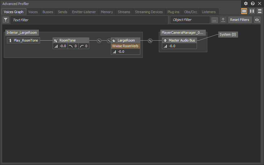Image resolution: width=264 pixels, height=165 pixels.
Task: Close the Advanced Profiler window
Action: (259, 3)
